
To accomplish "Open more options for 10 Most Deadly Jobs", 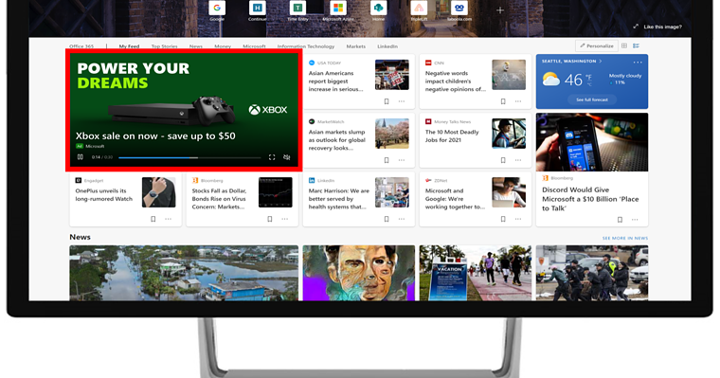I will pos(518,160).
